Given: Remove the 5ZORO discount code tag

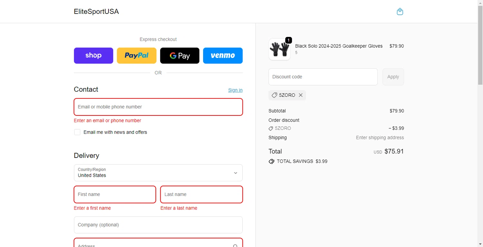Looking at the screenshot, I should pyautogui.click(x=300, y=95).
